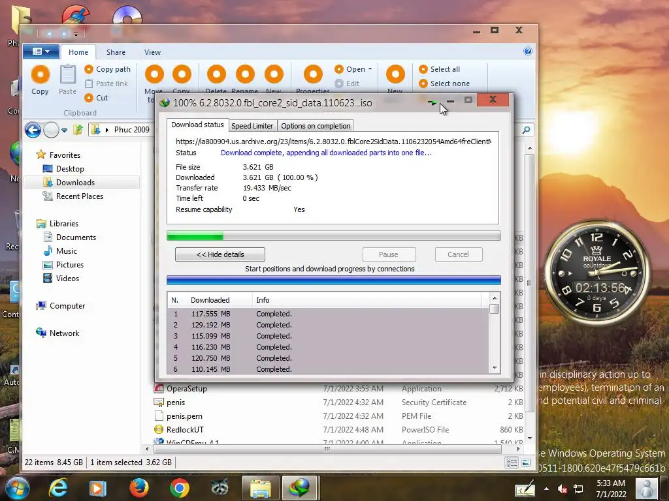Screen dimensions: 669x501
Task: Click Copy path in the Clipboard group
Action: pyautogui.click(x=108, y=69)
